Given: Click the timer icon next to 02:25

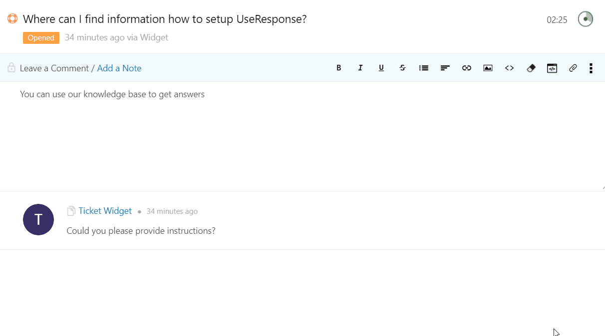Looking at the screenshot, I should tap(586, 19).
